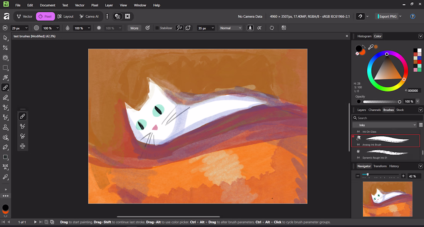Image resolution: width=424 pixels, height=227 pixels.
Task: Click the eyedropper color picker in Color panel
Action: click(x=370, y=47)
